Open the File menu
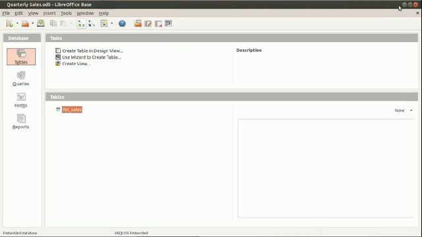The width and height of the screenshot is (422, 237). [6, 13]
